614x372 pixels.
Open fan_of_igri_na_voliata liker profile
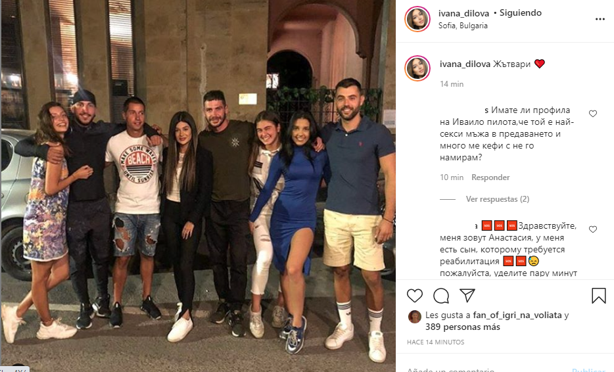517,315
